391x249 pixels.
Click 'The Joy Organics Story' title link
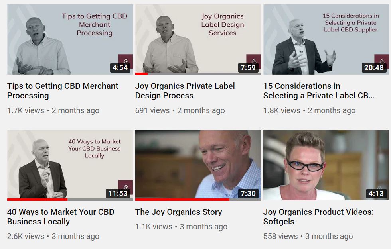click(x=179, y=212)
